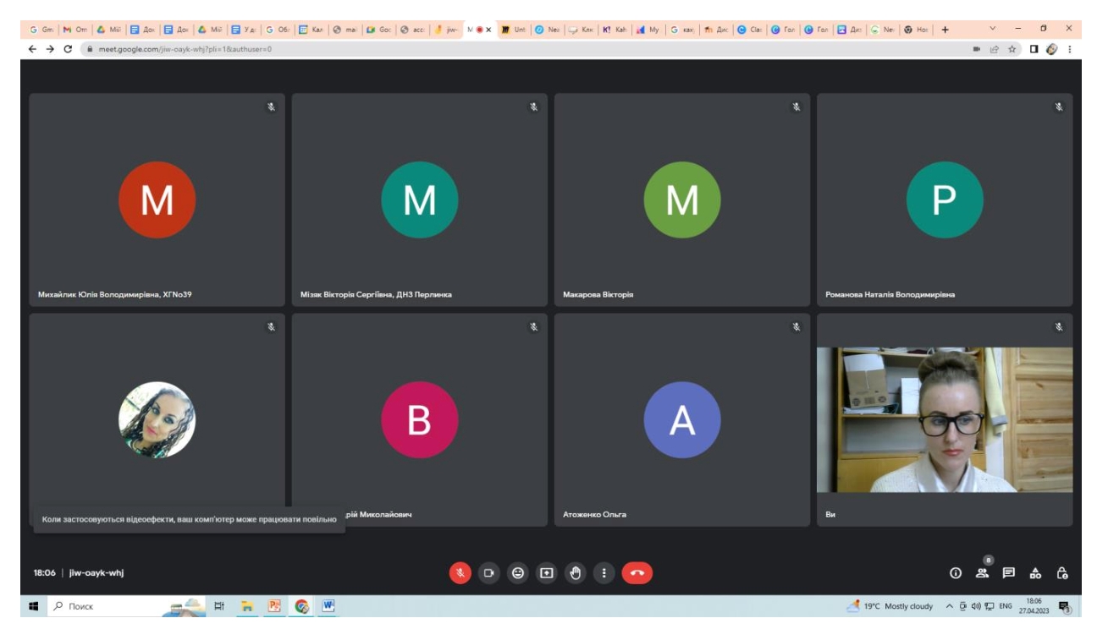This screenshot has width=1108, height=629.
Task: Open the emoji reactions button
Action: pyautogui.click(x=517, y=572)
